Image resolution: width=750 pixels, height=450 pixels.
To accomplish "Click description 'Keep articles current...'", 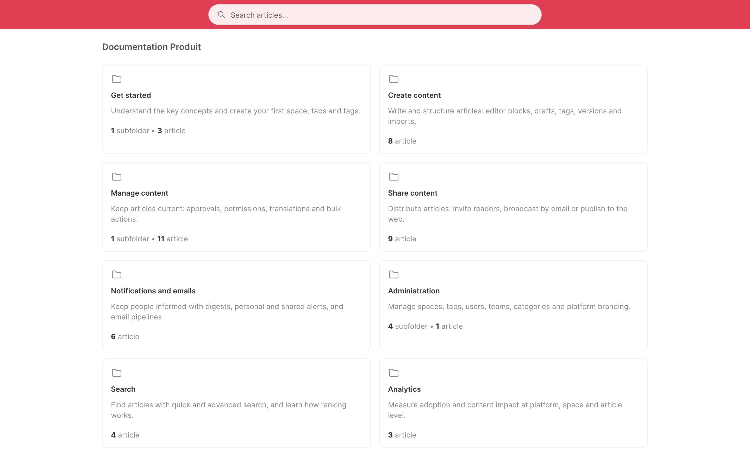I will (x=226, y=214).
